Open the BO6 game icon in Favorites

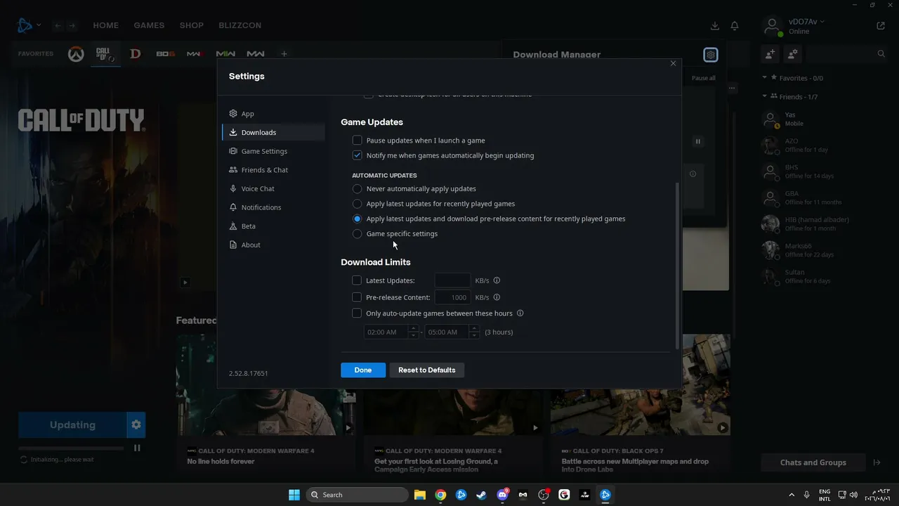click(166, 54)
